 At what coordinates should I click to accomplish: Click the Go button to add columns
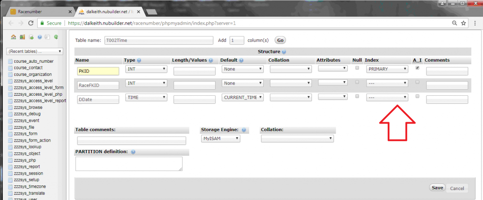[280, 41]
